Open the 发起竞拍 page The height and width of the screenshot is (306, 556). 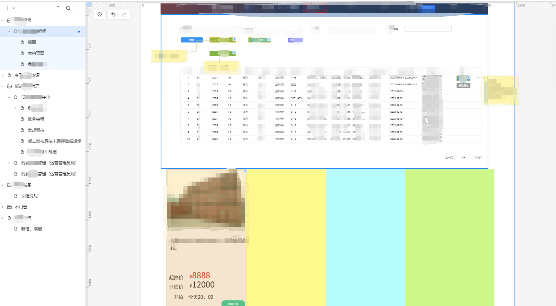click(36, 130)
